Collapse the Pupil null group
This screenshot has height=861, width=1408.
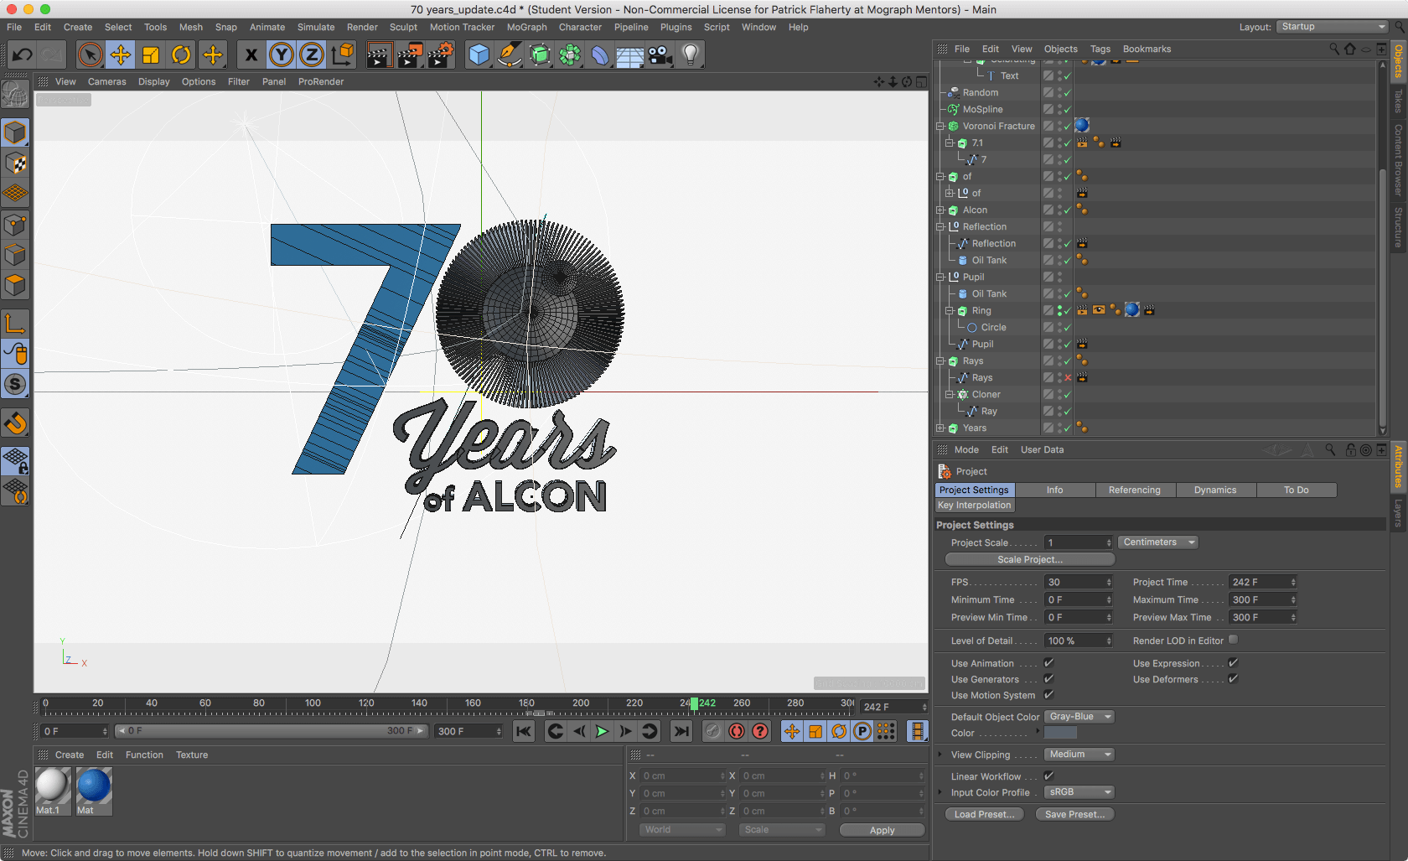pyautogui.click(x=941, y=277)
